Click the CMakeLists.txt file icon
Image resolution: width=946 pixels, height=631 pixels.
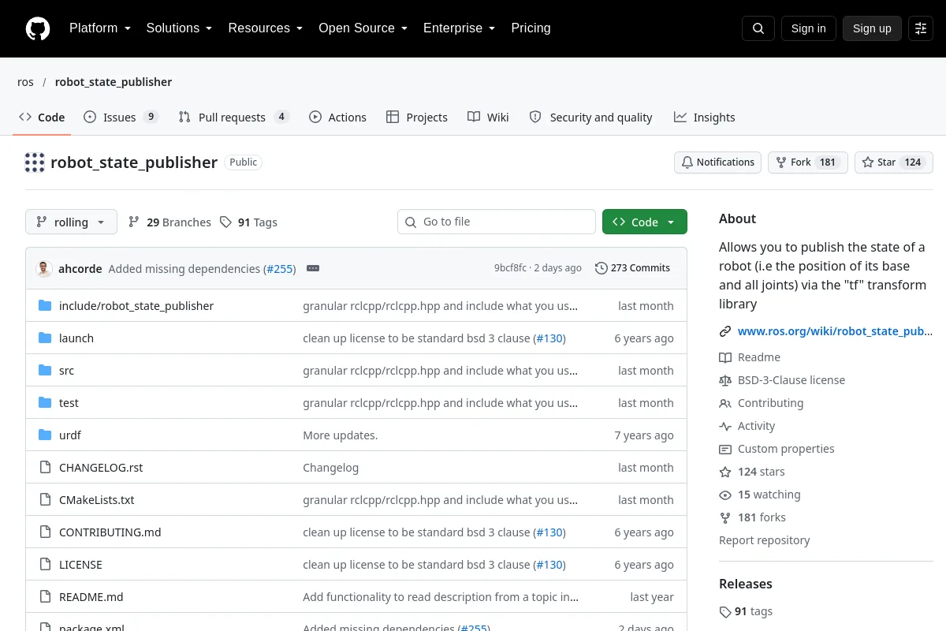[x=45, y=499]
